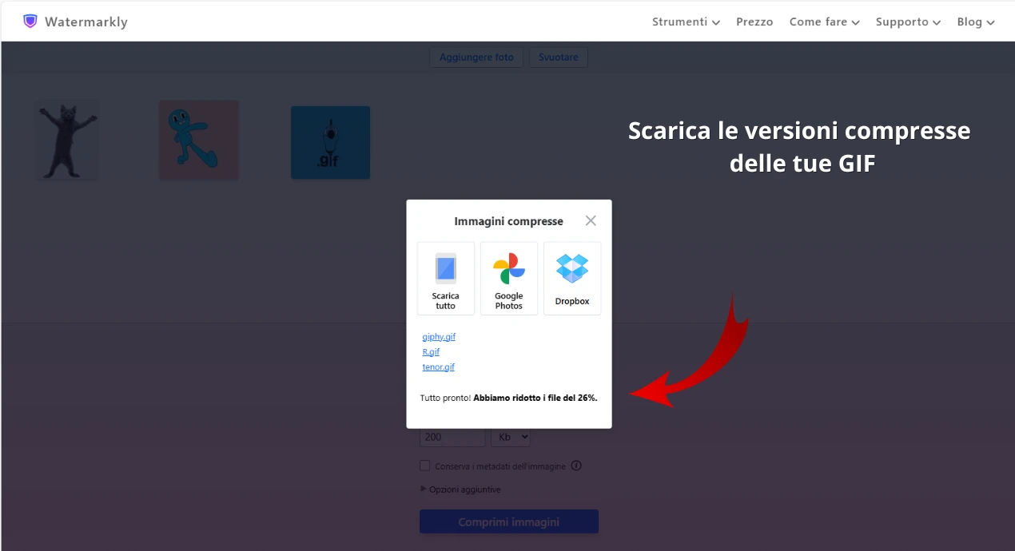The height and width of the screenshot is (551, 1015).
Task: Open the Supporto dropdown menu
Action: click(x=908, y=22)
